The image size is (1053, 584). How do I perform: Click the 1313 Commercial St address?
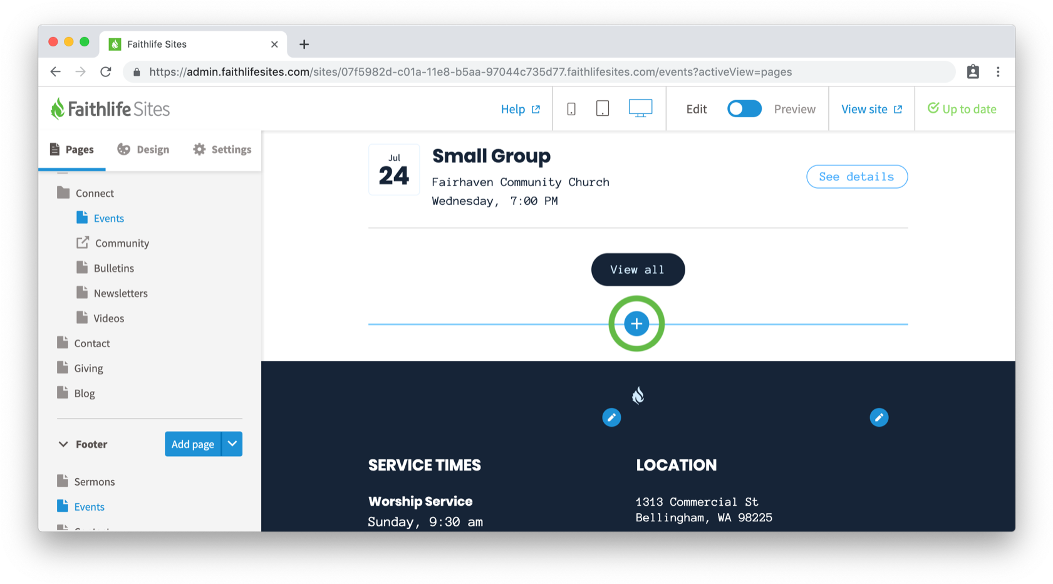697,502
